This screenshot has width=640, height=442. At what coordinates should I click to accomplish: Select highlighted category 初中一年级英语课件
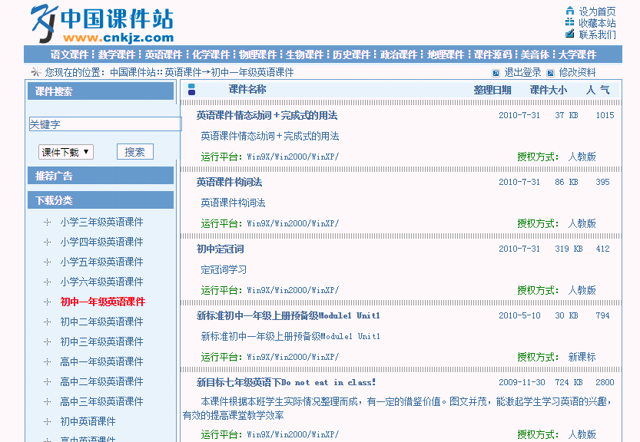click(103, 302)
